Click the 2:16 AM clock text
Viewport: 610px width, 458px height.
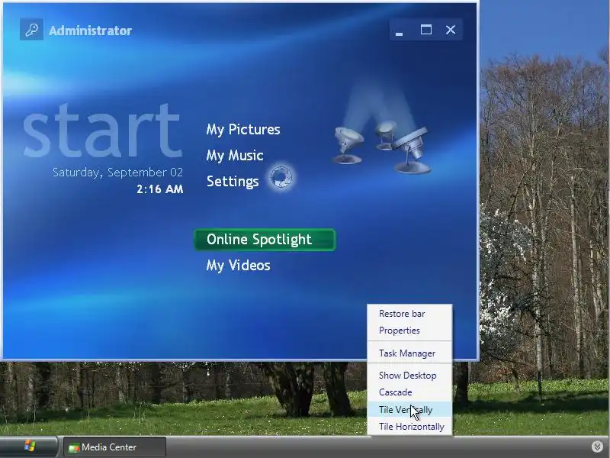(x=160, y=189)
